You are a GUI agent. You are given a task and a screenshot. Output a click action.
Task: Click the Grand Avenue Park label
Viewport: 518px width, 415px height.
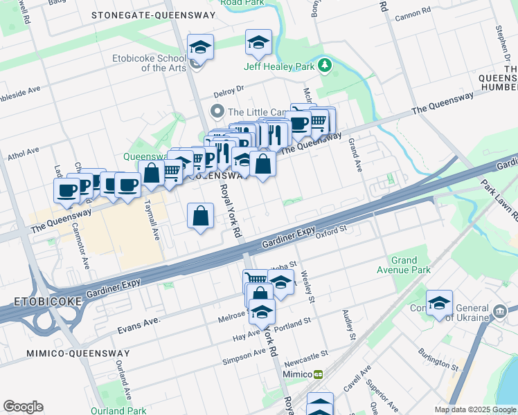click(404, 265)
